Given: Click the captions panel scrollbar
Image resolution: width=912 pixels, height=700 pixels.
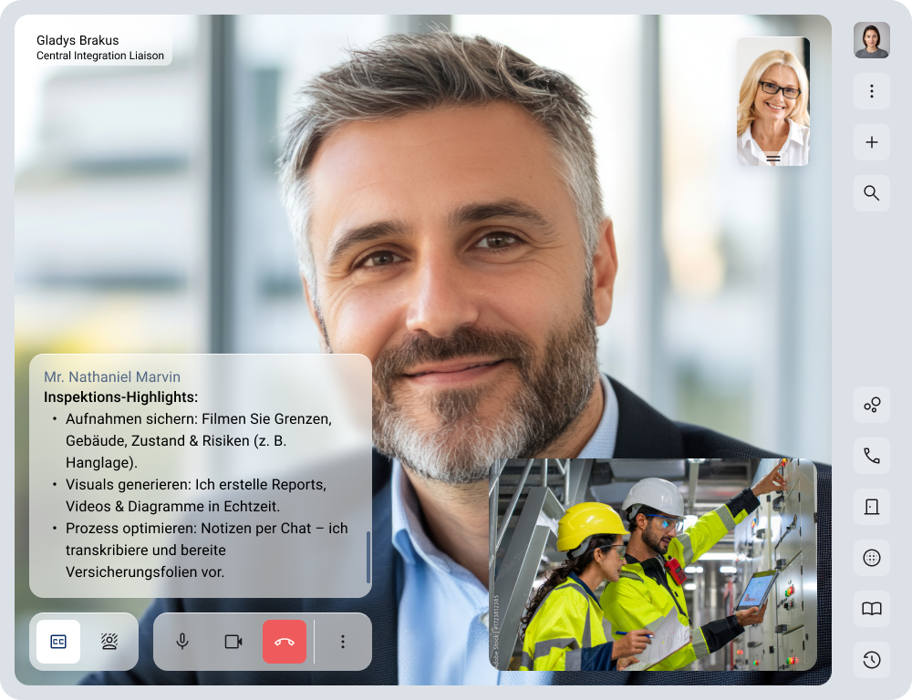Looking at the screenshot, I should [368, 557].
